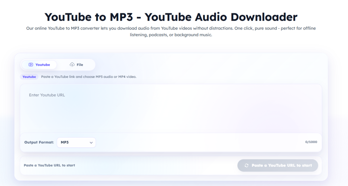Click the Paste a YouTube URL to start button

point(278,165)
